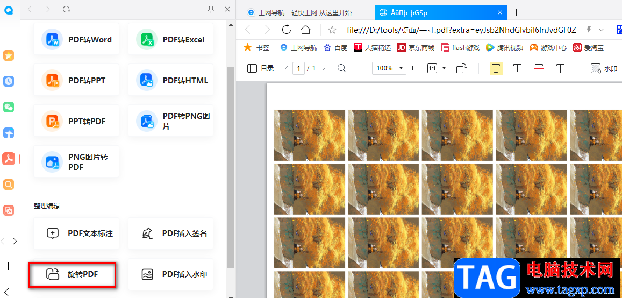Go to the previous PDF page
622x298 pixels.
pos(287,68)
